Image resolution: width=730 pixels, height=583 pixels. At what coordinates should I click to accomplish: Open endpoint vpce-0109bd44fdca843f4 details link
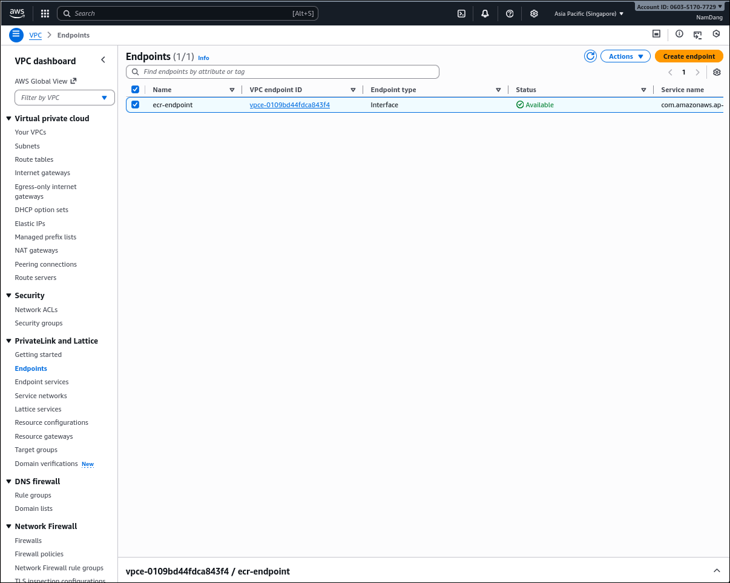289,104
